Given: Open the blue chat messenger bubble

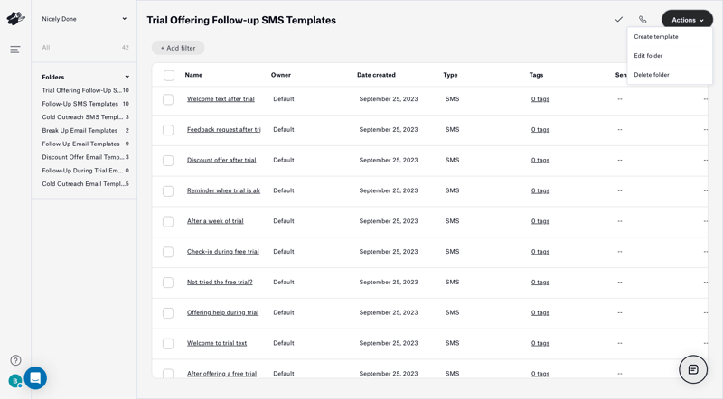Looking at the screenshot, I should coord(35,377).
